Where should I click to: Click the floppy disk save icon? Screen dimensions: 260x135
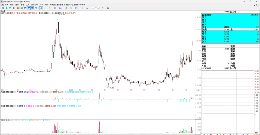pyautogui.click(x=108, y=8)
